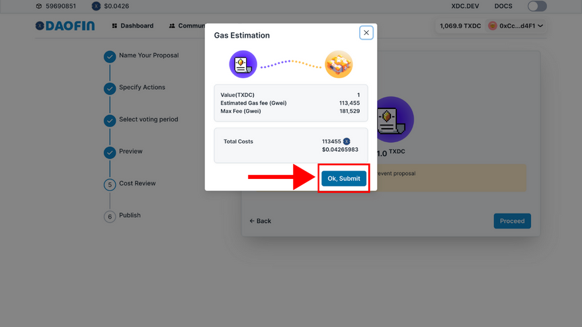Open the Dashboard menu item
The image size is (582, 327).
(x=132, y=26)
